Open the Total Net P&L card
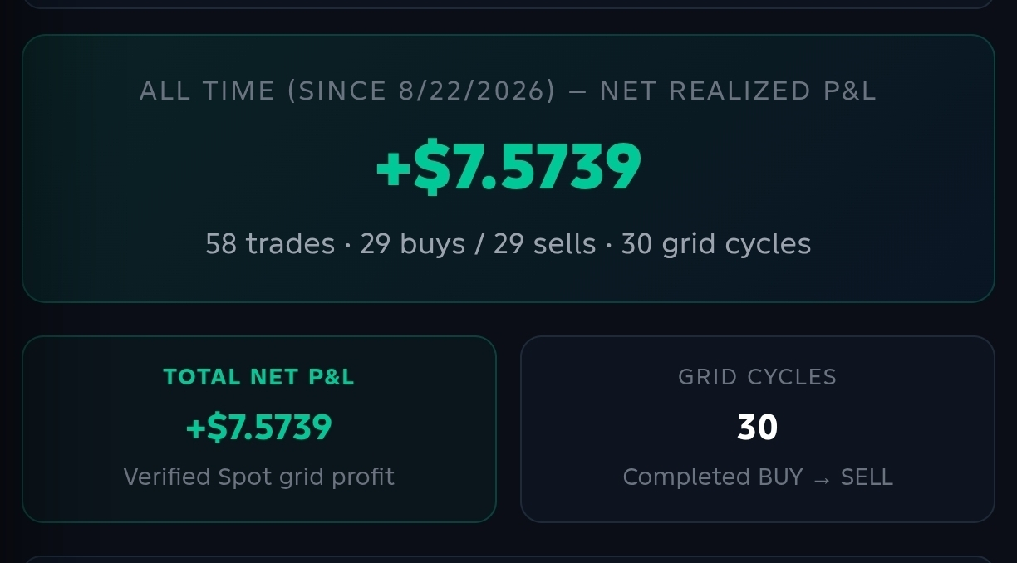1017x563 pixels. tap(259, 429)
